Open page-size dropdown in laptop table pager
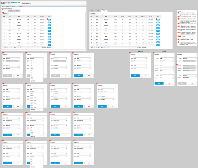 click(x=92, y=47)
